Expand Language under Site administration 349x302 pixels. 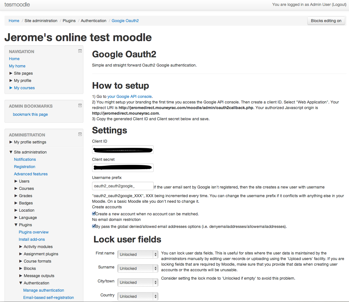[16, 218]
